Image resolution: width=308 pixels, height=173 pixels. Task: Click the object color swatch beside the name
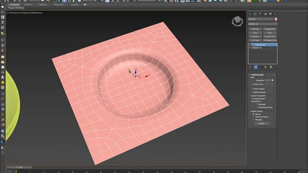click(x=276, y=19)
